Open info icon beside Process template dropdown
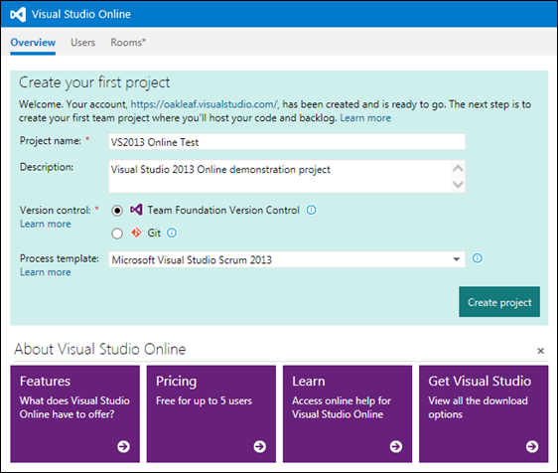558x473 pixels. pos(478,258)
